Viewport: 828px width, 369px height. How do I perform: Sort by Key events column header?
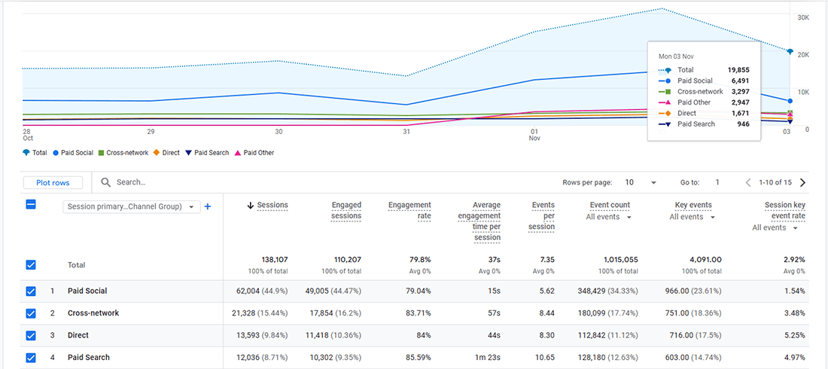click(693, 205)
